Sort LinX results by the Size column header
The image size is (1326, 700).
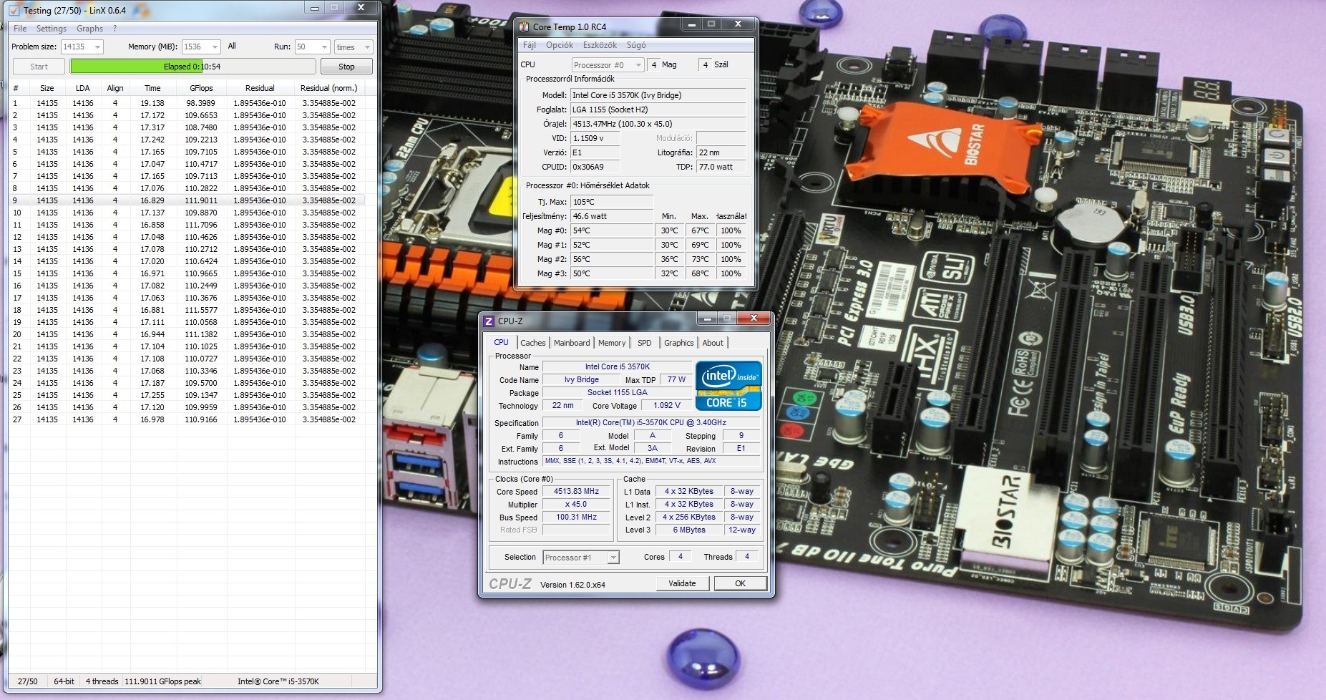(x=47, y=88)
